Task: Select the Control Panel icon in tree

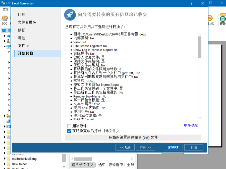Action: [9, 126]
